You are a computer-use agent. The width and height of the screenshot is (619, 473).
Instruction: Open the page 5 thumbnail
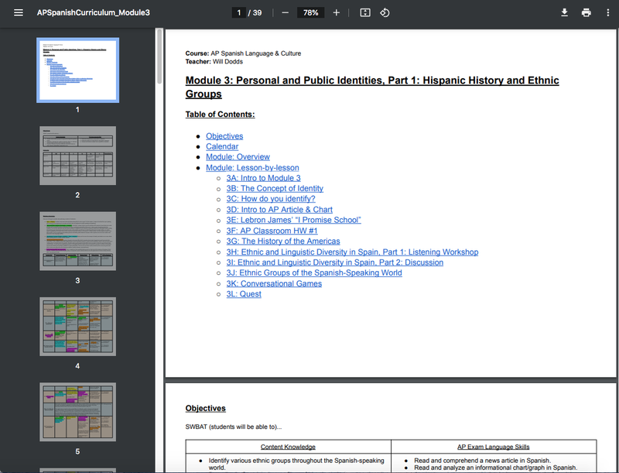point(77,411)
